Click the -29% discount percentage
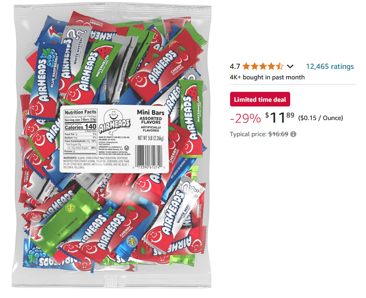 245,117
